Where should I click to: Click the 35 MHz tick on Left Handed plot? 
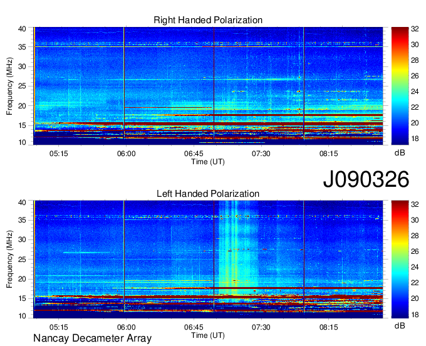tap(22, 220)
